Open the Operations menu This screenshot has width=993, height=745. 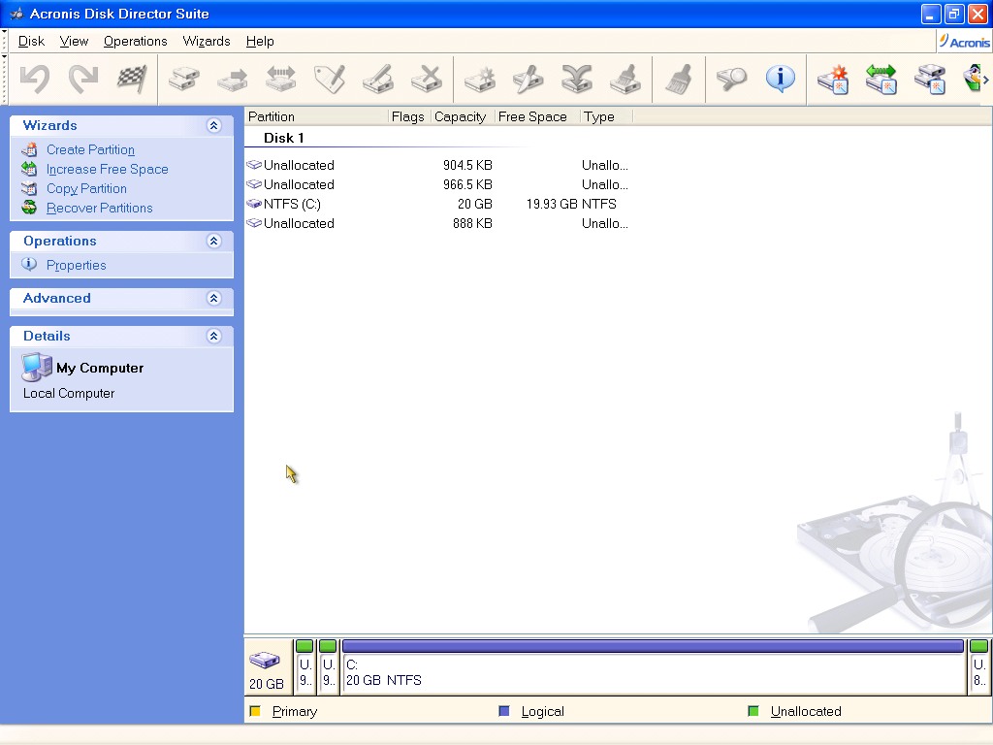point(136,41)
